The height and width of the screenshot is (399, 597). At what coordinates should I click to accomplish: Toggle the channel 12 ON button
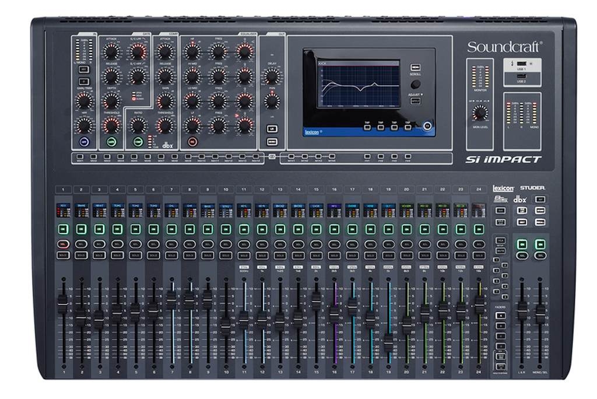262,229
